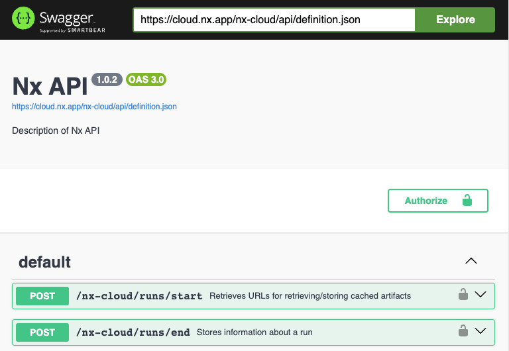Click the /nx-cloud/runs/start path text
The width and height of the screenshot is (509, 351).
tap(139, 296)
